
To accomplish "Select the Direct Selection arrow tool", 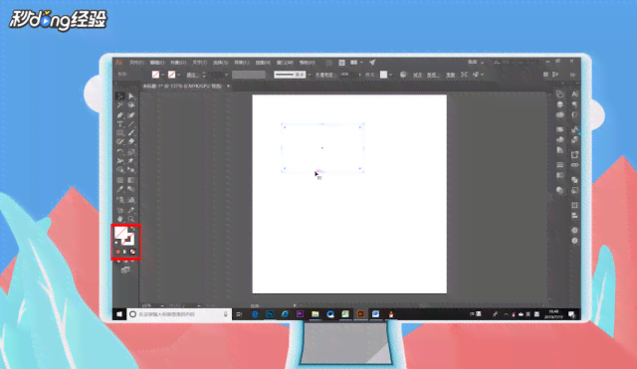I will click(x=131, y=96).
